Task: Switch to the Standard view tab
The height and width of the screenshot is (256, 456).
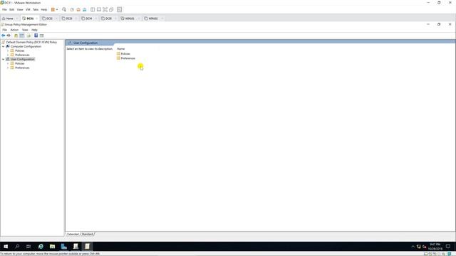Action: click(87, 234)
